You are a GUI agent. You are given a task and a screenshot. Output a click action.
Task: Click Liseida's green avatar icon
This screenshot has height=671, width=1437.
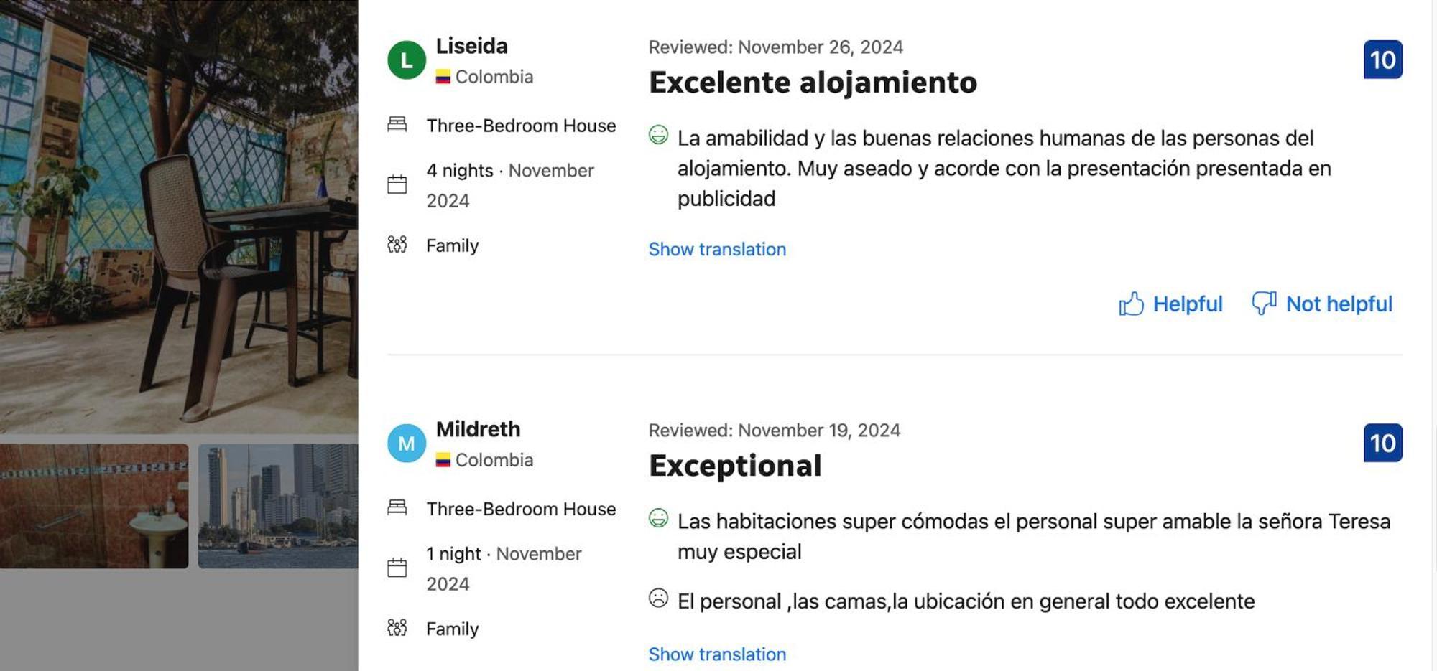click(x=407, y=60)
